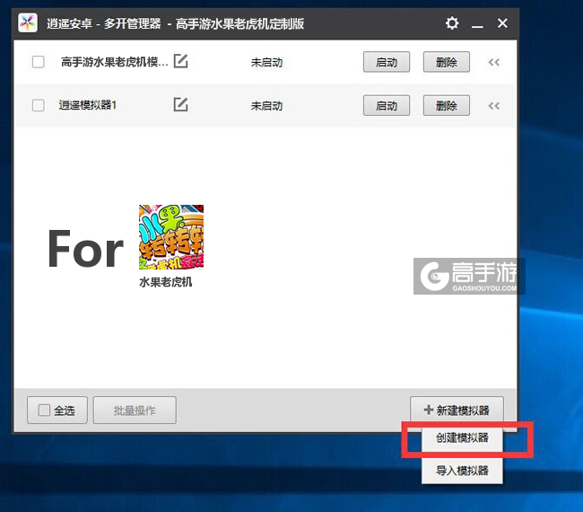Tick checkbox for 高手游水果老虎机 emulator row
This screenshot has width=583, height=512.
pyautogui.click(x=38, y=62)
